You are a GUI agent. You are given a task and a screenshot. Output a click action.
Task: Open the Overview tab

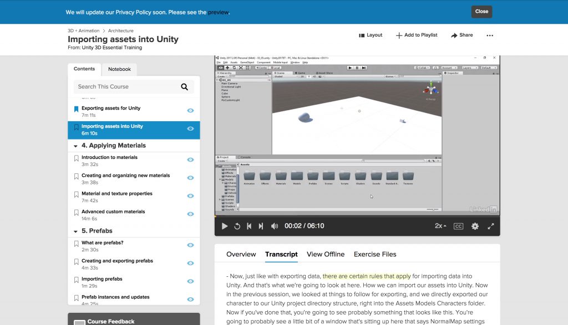pyautogui.click(x=241, y=255)
